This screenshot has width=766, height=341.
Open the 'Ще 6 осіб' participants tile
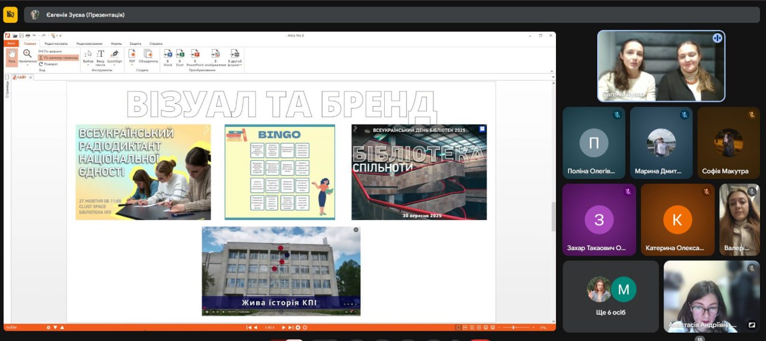[x=610, y=295]
